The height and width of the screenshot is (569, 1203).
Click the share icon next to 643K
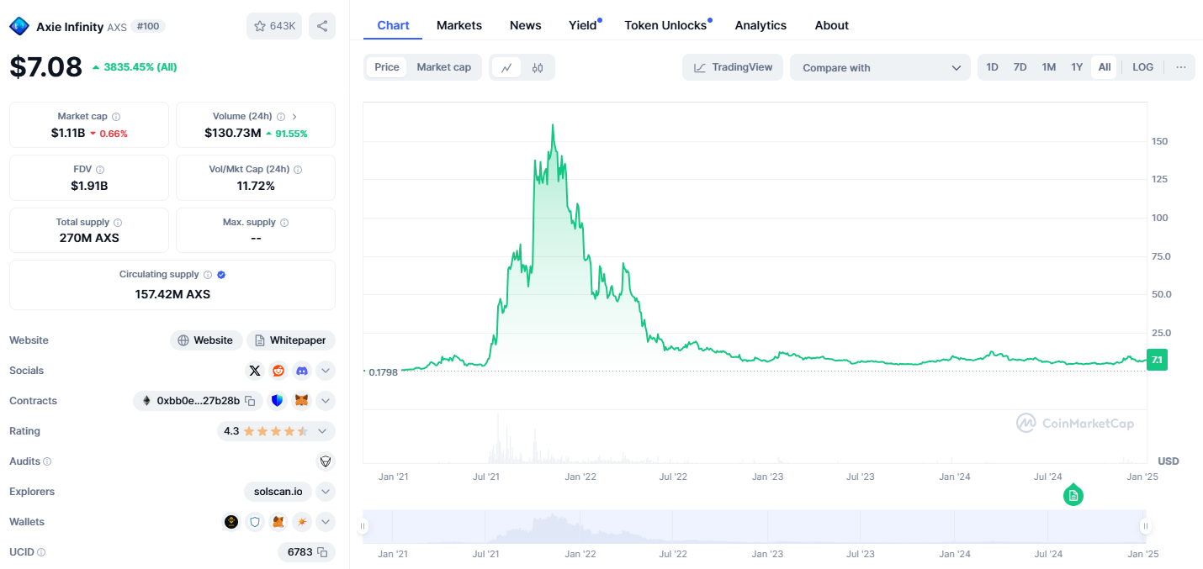pyautogui.click(x=322, y=26)
